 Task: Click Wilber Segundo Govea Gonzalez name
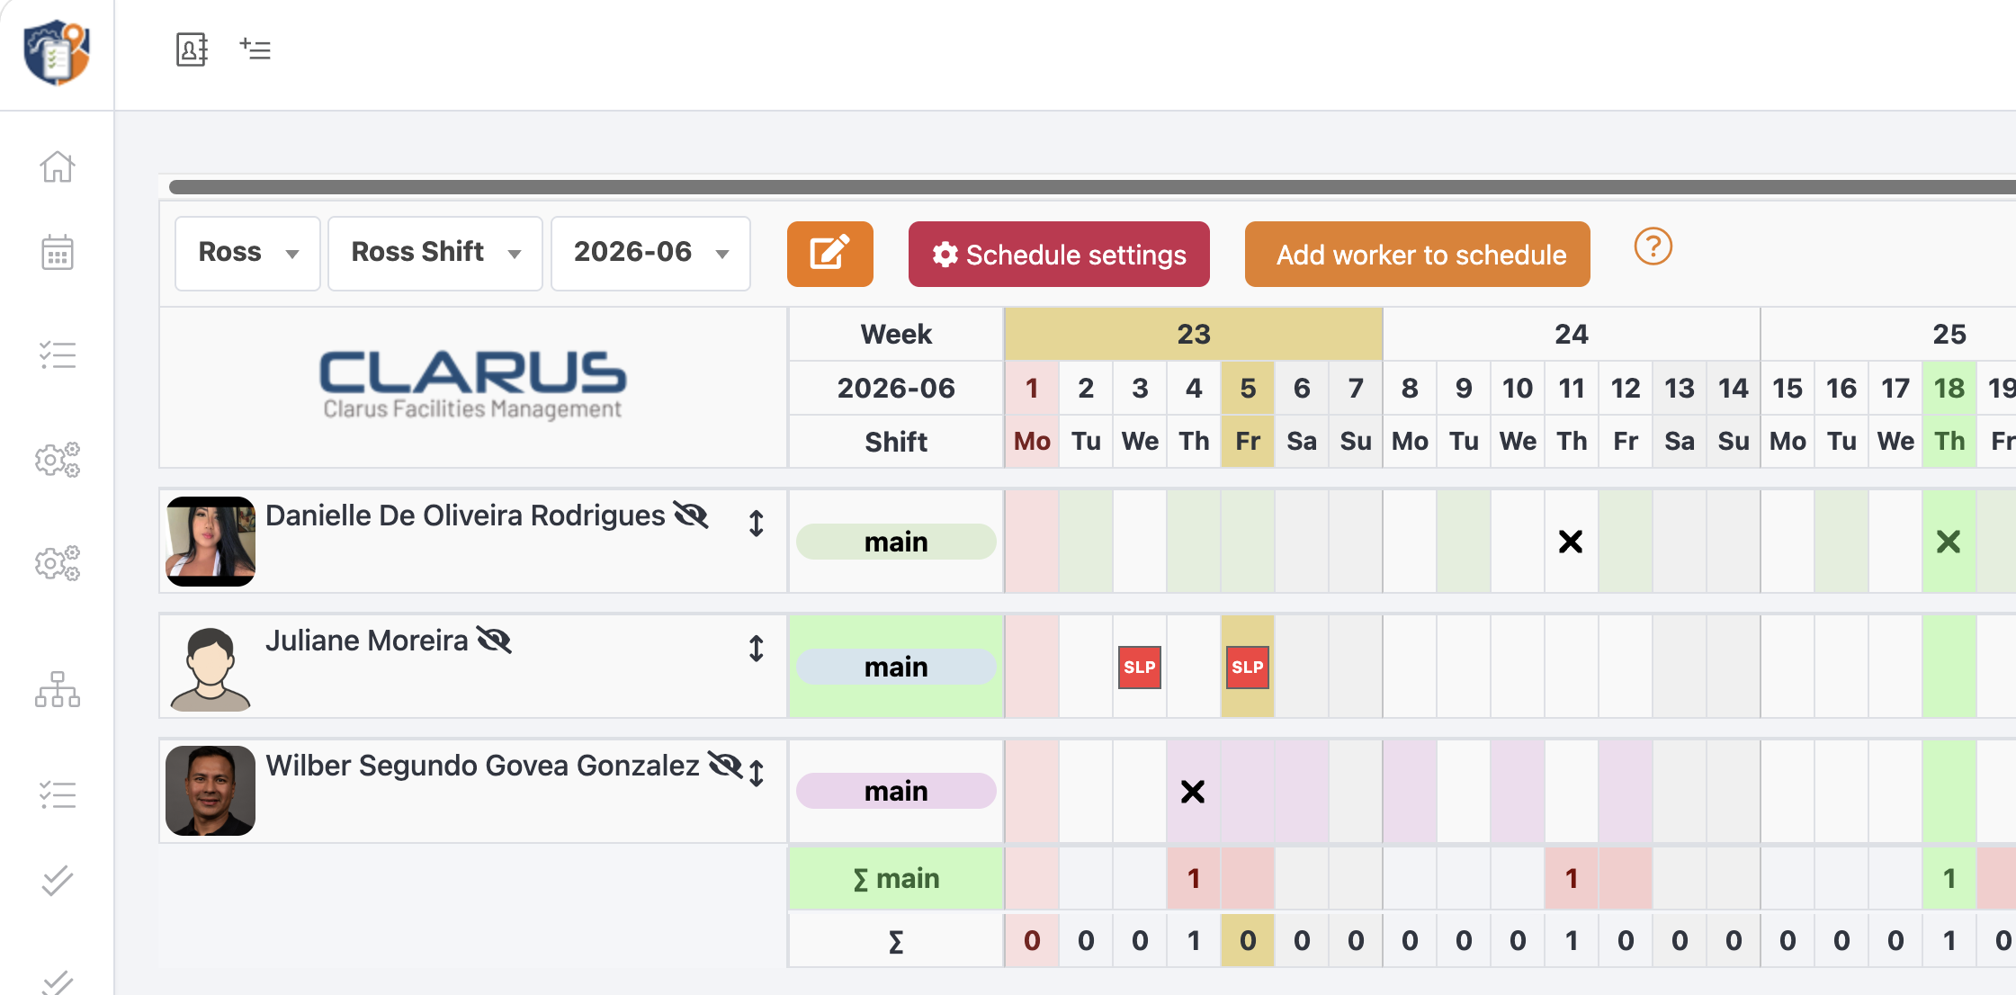click(482, 766)
